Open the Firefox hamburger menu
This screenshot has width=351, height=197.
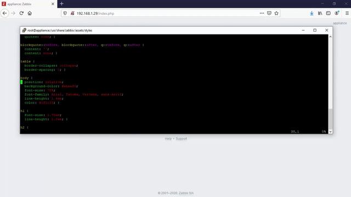click(x=347, y=13)
